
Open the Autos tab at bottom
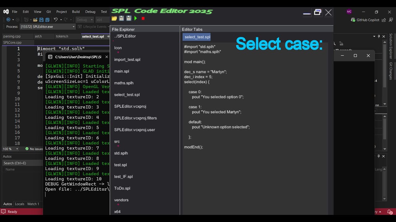(7, 204)
